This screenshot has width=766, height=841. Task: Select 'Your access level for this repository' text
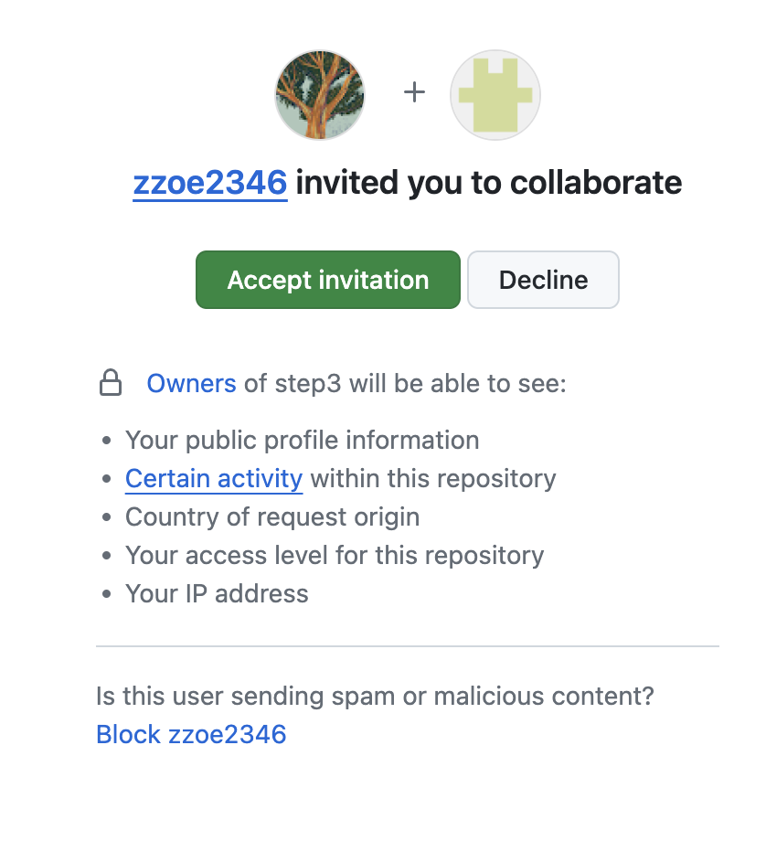[335, 555]
